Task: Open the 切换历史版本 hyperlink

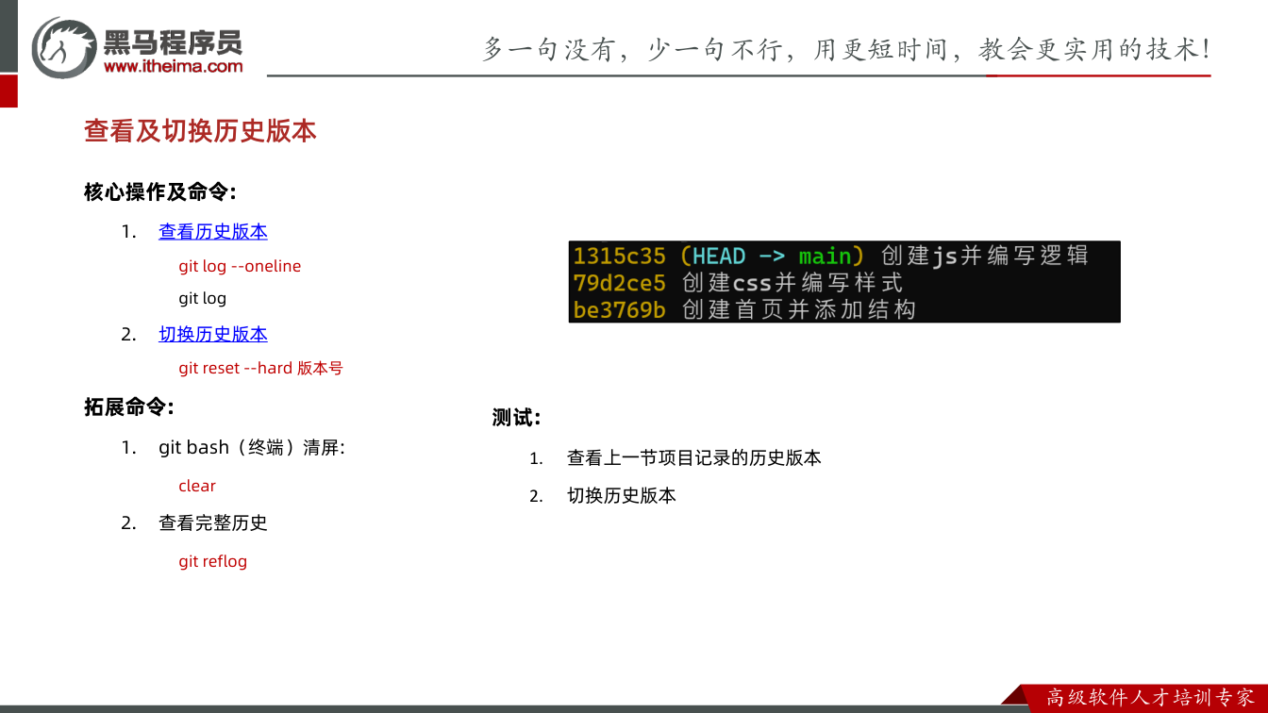Action: click(213, 334)
